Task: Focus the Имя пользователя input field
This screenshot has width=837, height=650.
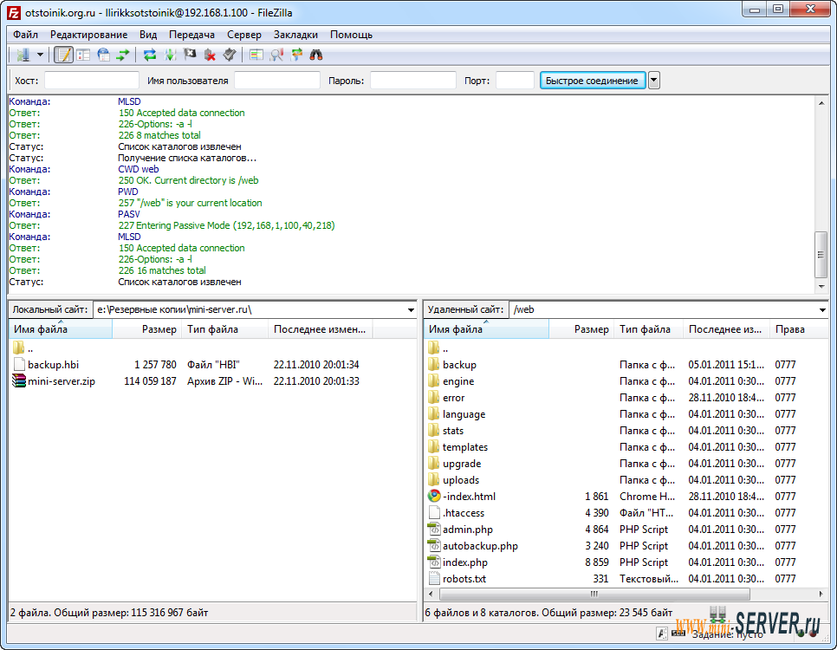Action: 277,81
